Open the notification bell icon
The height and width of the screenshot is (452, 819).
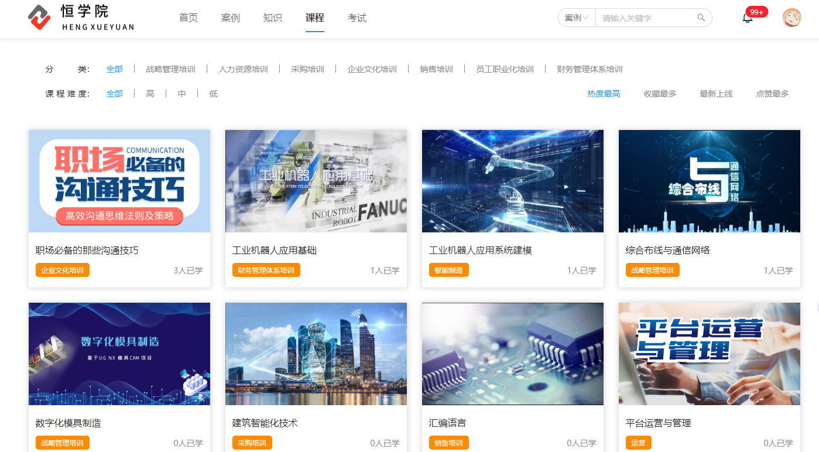click(747, 18)
